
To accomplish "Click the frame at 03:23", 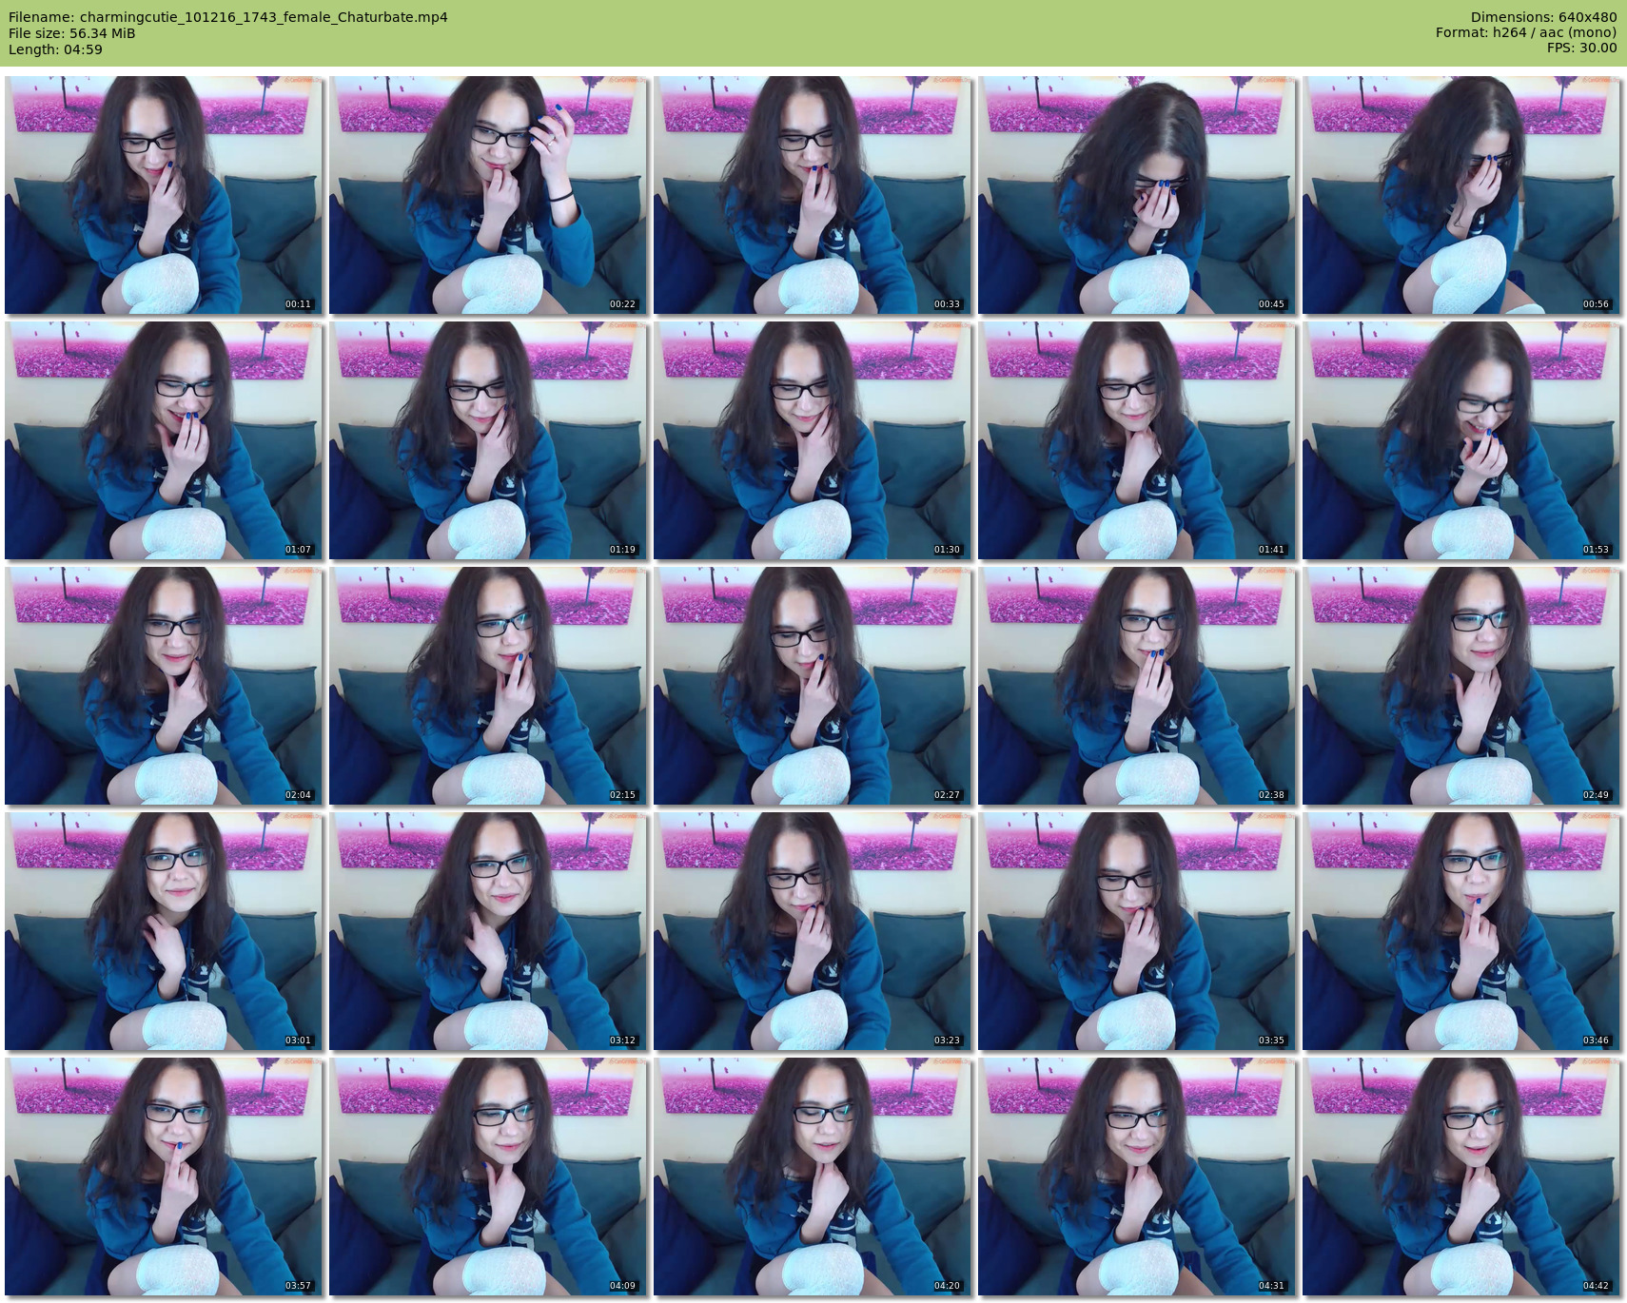I will click(x=813, y=931).
